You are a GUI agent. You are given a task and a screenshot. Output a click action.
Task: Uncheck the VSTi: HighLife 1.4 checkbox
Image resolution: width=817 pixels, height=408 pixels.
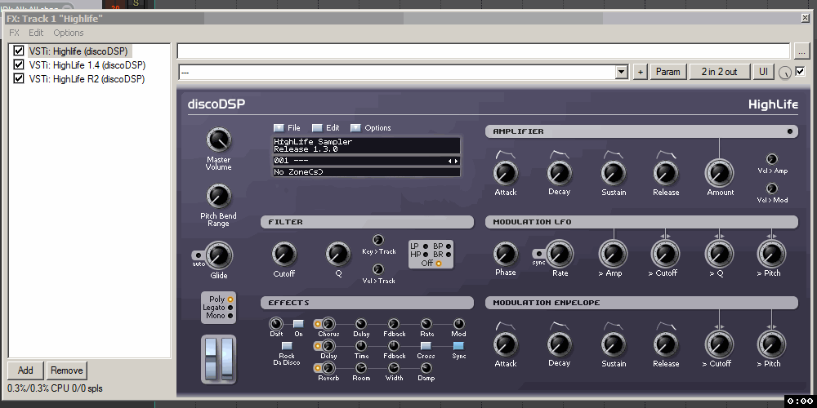point(19,64)
